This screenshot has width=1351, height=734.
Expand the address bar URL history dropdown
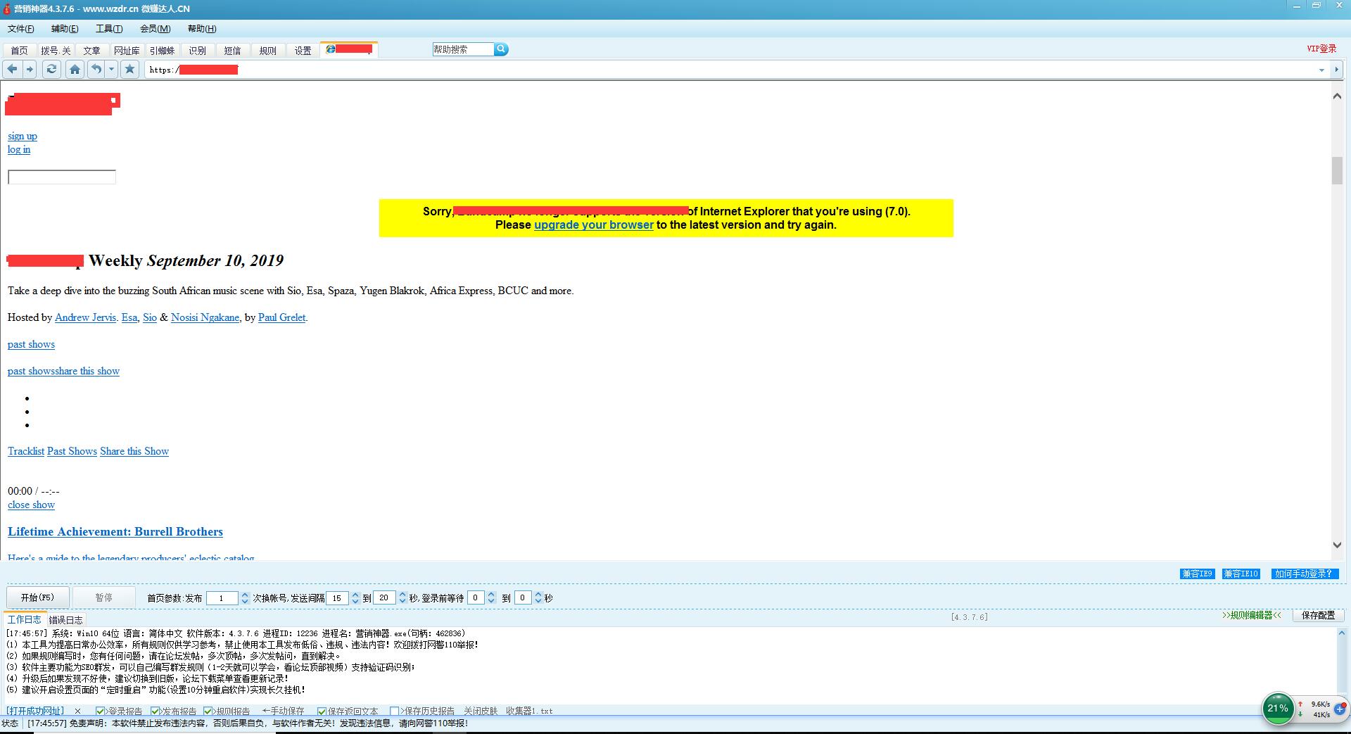1321,70
